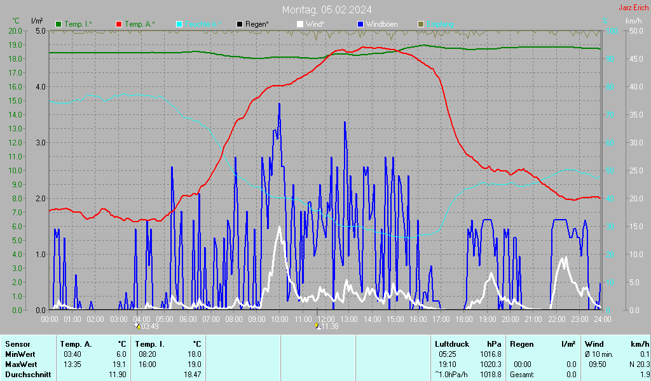Image resolution: width=651 pixels, height=381 pixels.
Task: Click the marker icon at 11:38
Action: [x=318, y=326]
